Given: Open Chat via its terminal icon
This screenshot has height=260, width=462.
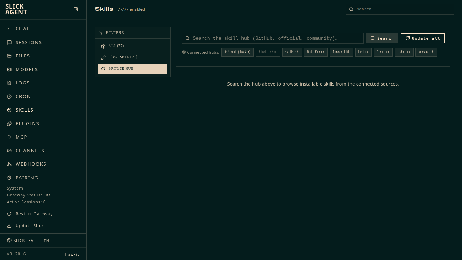Looking at the screenshot, I should [9, 29].
